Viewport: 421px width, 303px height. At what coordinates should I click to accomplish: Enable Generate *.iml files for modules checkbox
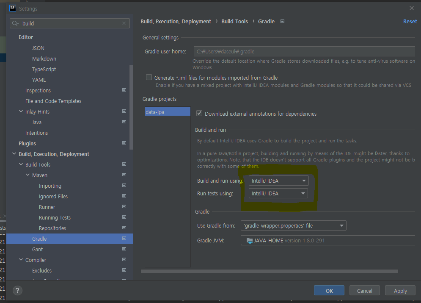(x=149, y=78)
